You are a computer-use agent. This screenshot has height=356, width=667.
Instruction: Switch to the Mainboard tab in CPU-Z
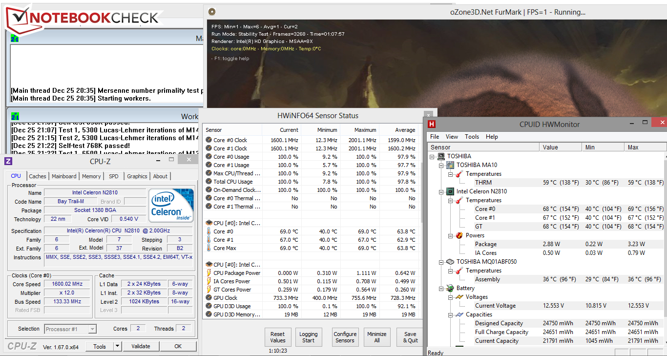tap(64, 176)
